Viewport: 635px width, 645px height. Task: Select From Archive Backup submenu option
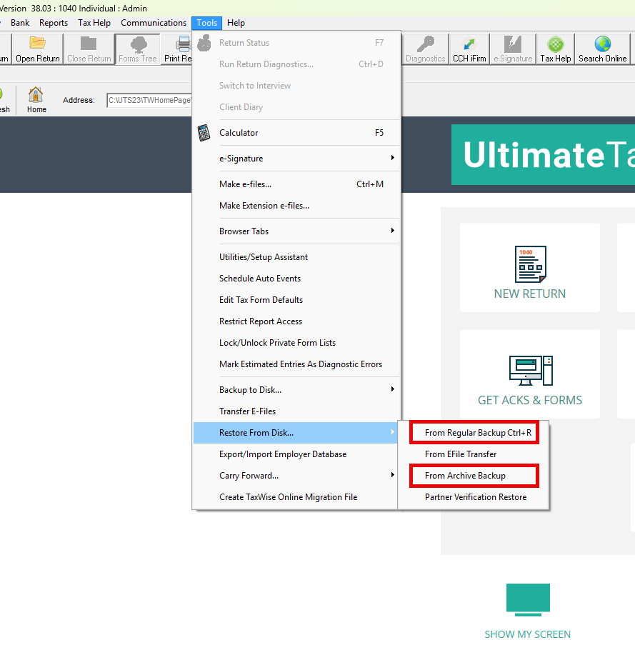click(474, 476)
